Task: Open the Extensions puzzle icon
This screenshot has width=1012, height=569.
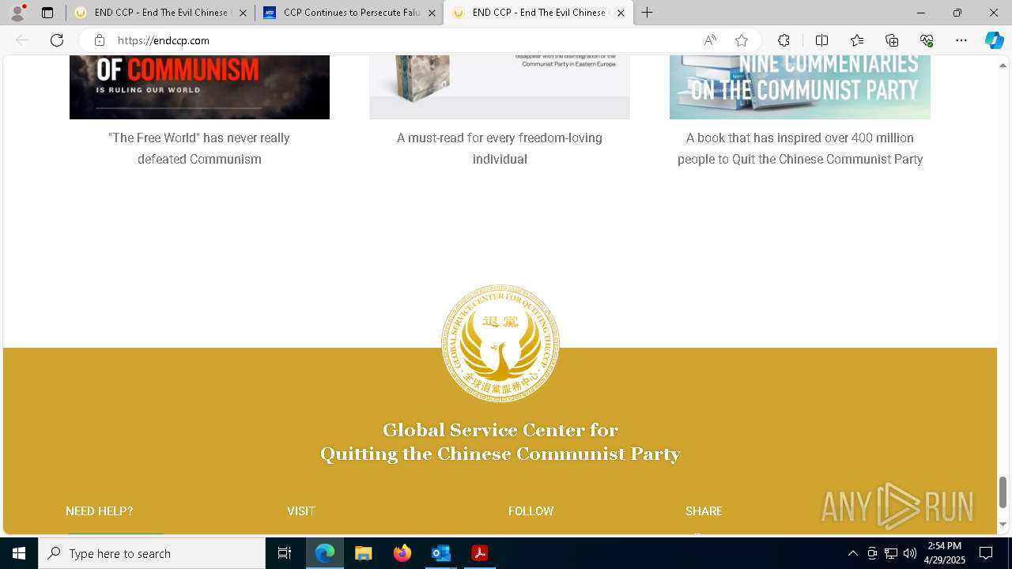Action: [784, 40]
